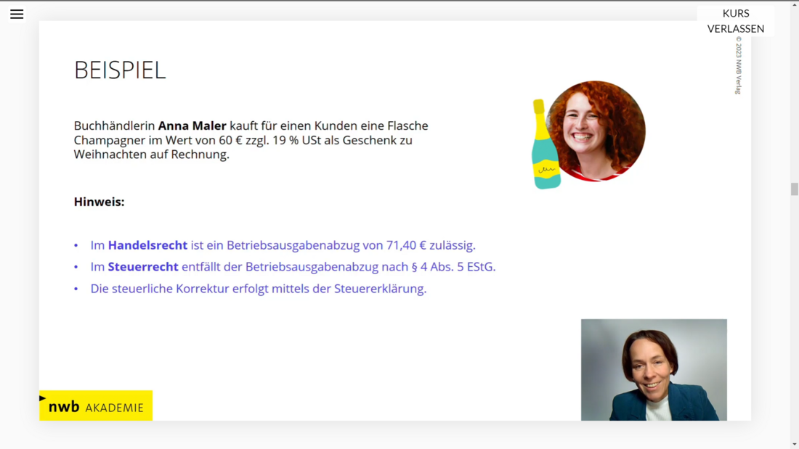Open the hamburger navigation menu
This screenshot has height=449, width=799.
[x=17, y=14]
